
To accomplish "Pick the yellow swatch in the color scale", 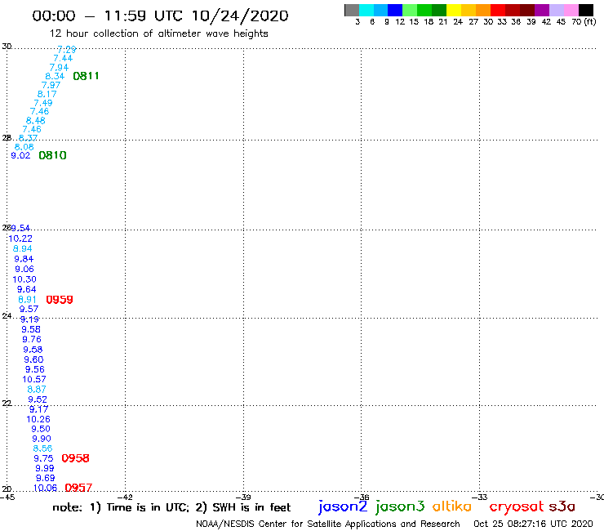I will coord(454,10).
